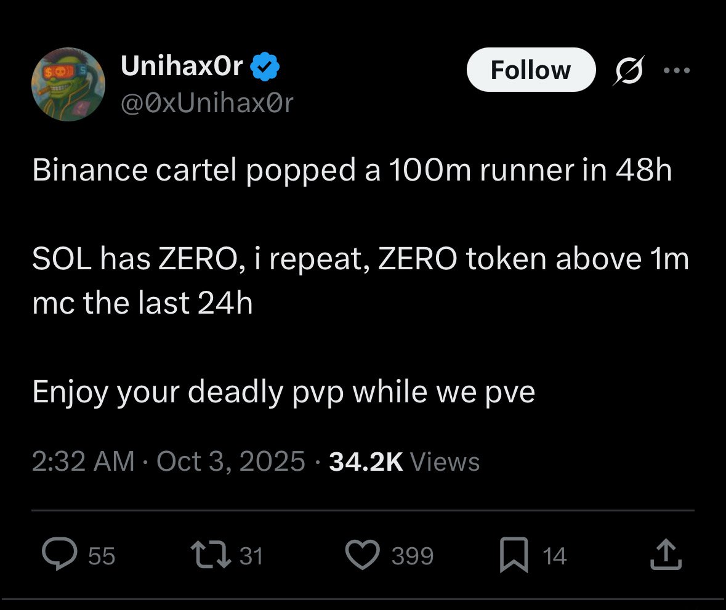Follow the Unihax0r account

point(531,70)
